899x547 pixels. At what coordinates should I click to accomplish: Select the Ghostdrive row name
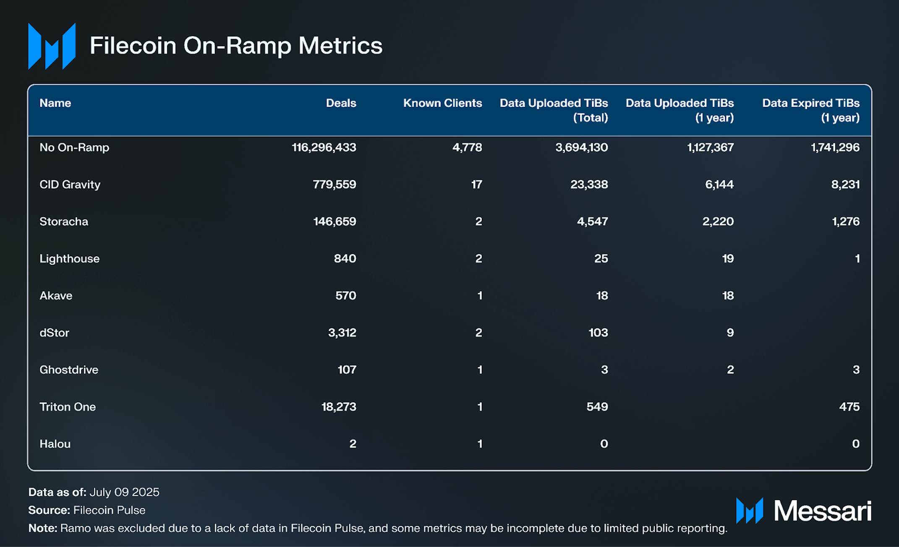point(69,370)
